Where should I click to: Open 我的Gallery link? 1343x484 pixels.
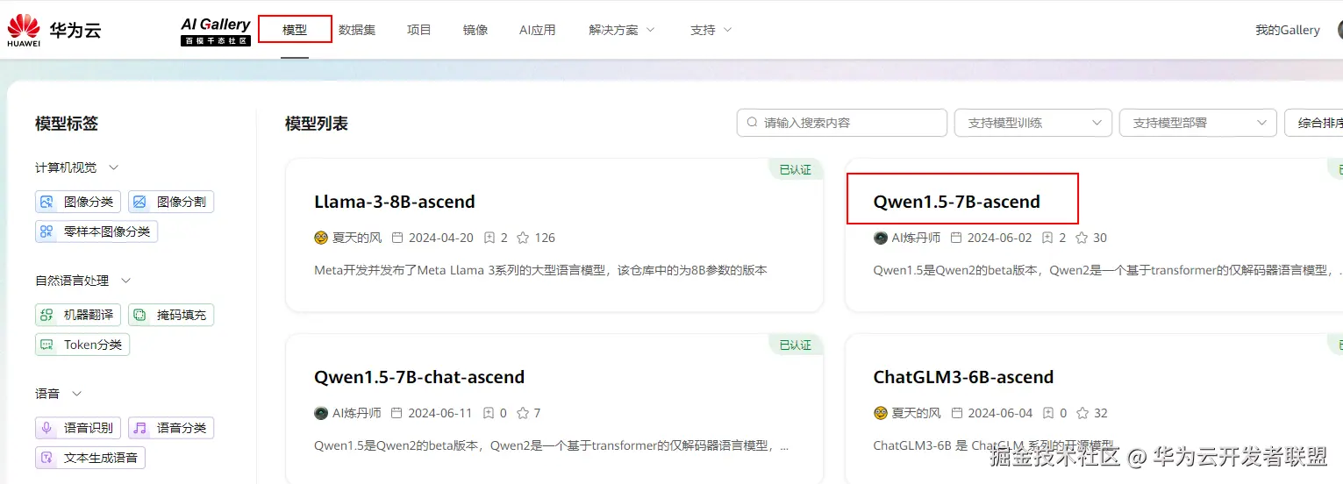point(1288,30)
